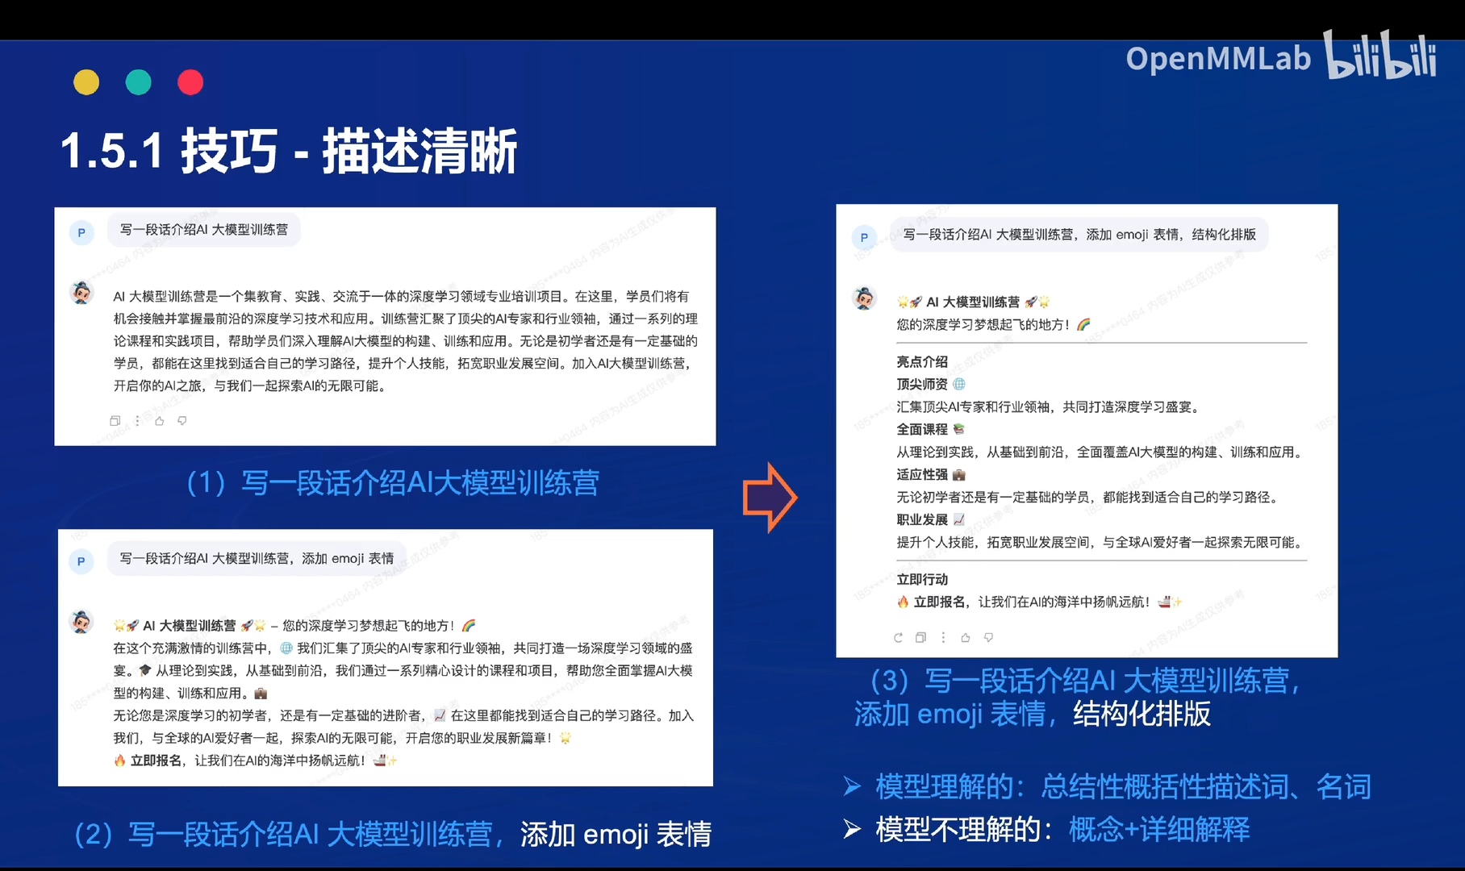The height and width of the screenshot is (871, 1465).
Task: Click the user avatar P in the first chat
Action: 81,232
